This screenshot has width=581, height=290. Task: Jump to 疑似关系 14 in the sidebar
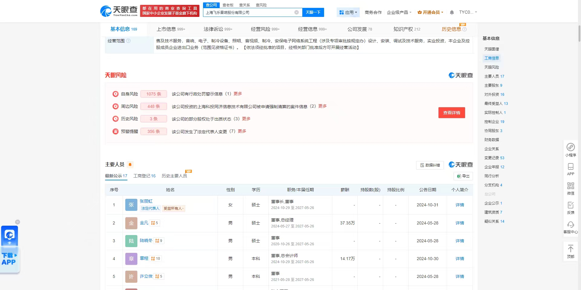pos(494,221)
